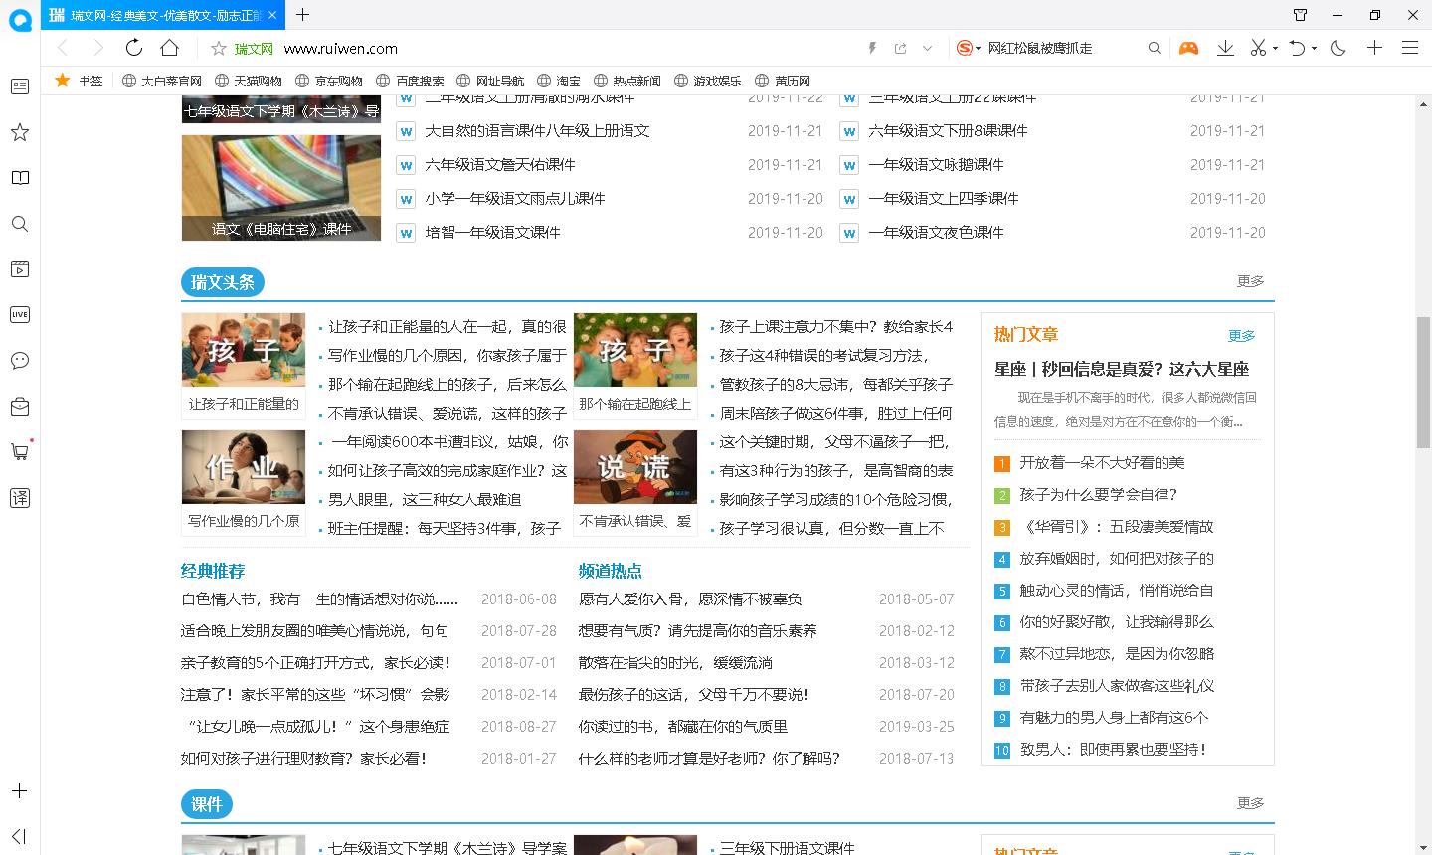Capture a screenshot with the scissors tool
1432x855 pixels.
pyautogui.click(x=1261, y=47)
